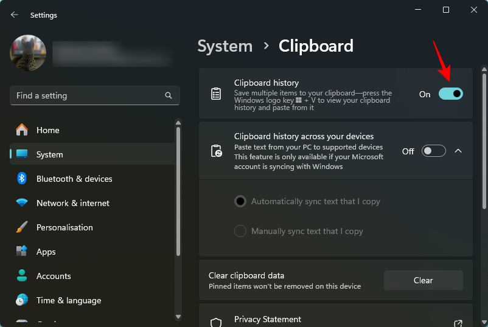Click System in the breadcrumb
This screenshot has height=327, width=488.
pos(225,46)
